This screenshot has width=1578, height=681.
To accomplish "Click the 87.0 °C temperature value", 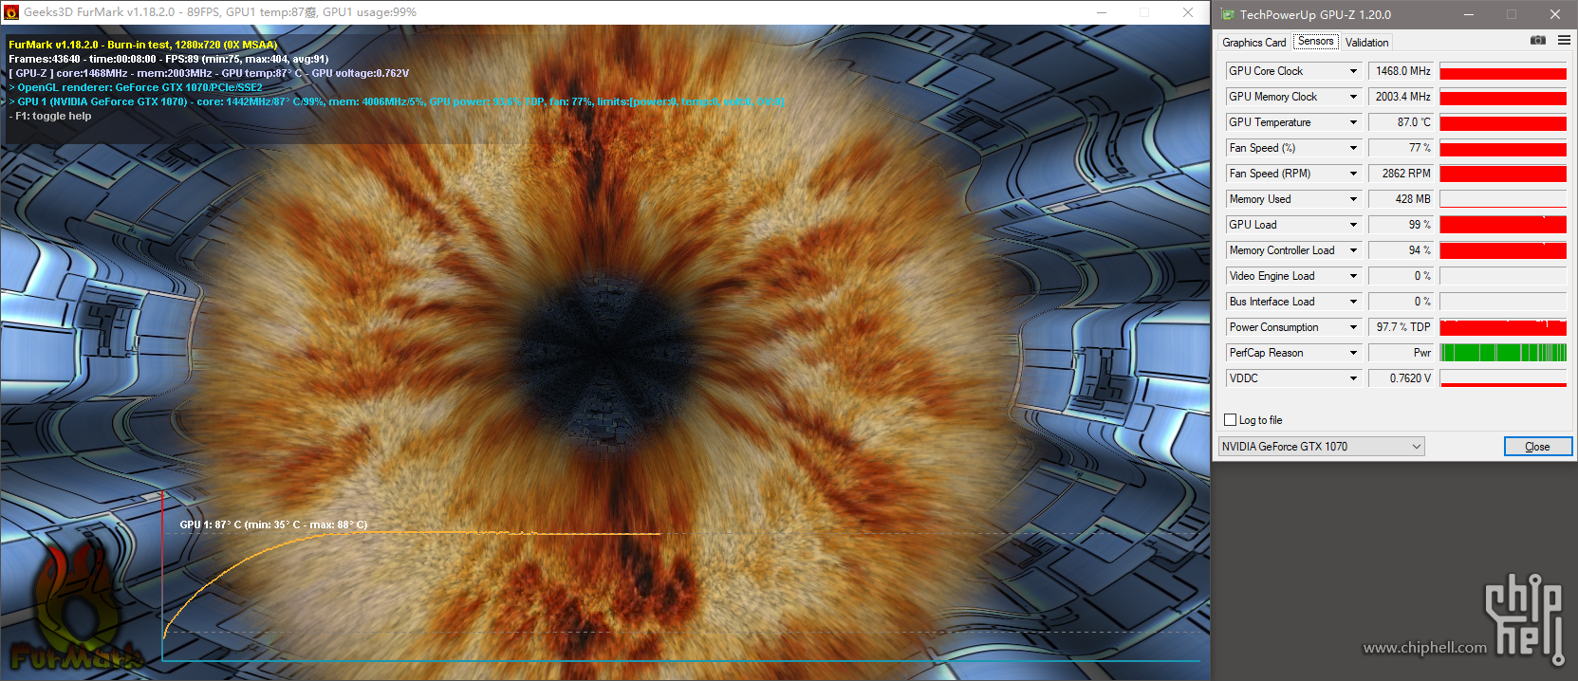I will [x=1401, y=122].
